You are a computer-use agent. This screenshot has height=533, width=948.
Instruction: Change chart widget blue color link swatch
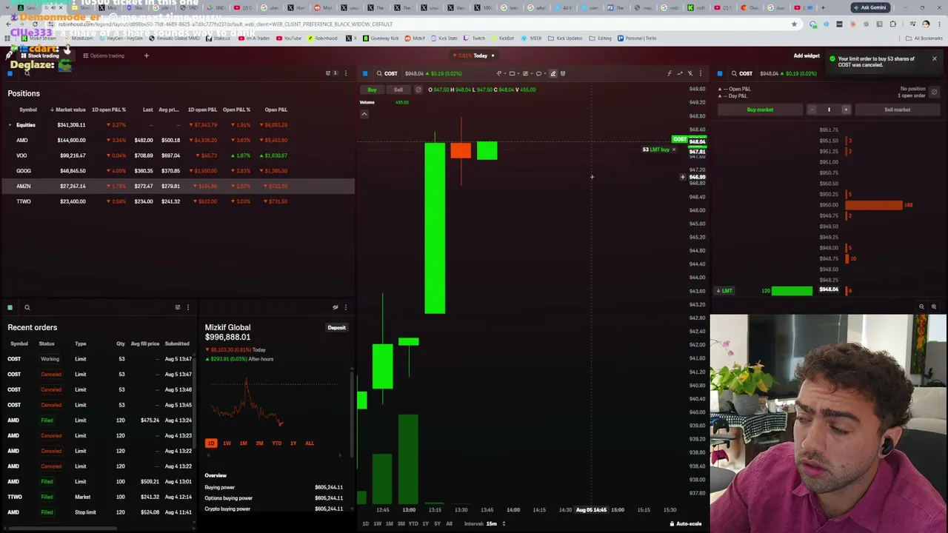point(365,73)
